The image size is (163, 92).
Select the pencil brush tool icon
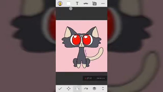pos(60,3)
